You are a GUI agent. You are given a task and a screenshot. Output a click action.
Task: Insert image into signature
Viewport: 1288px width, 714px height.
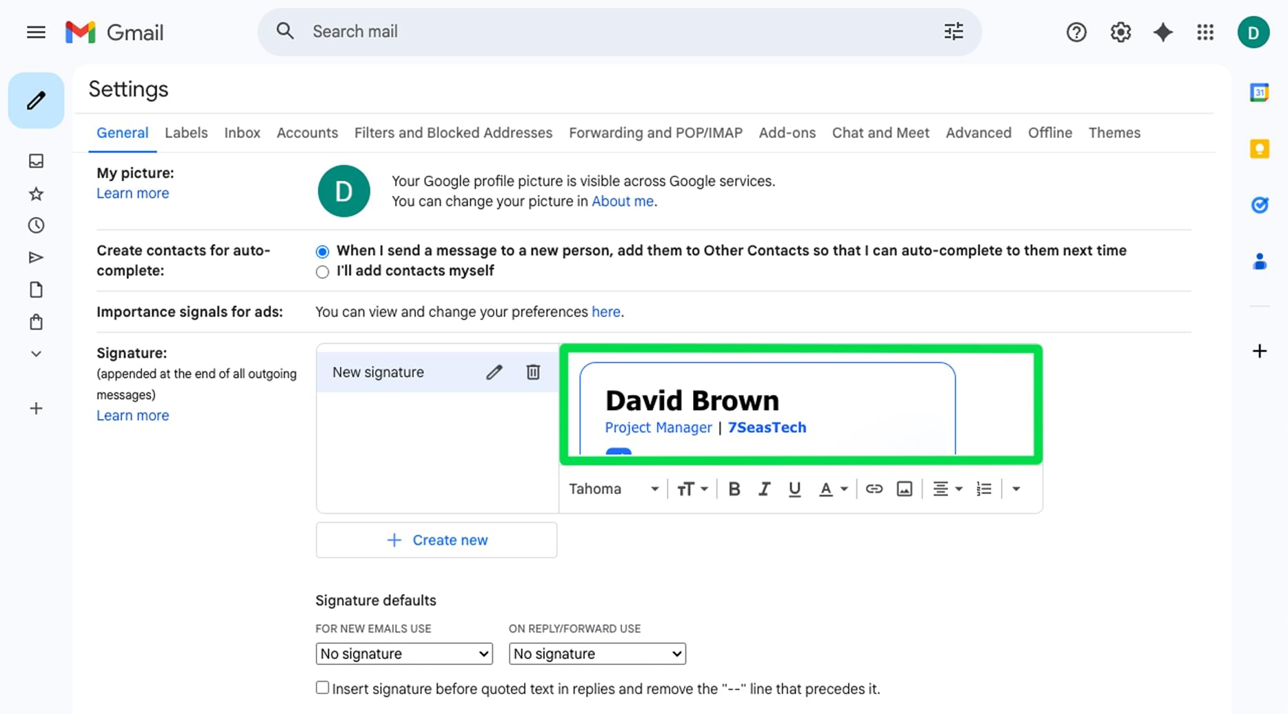(905, 489)
